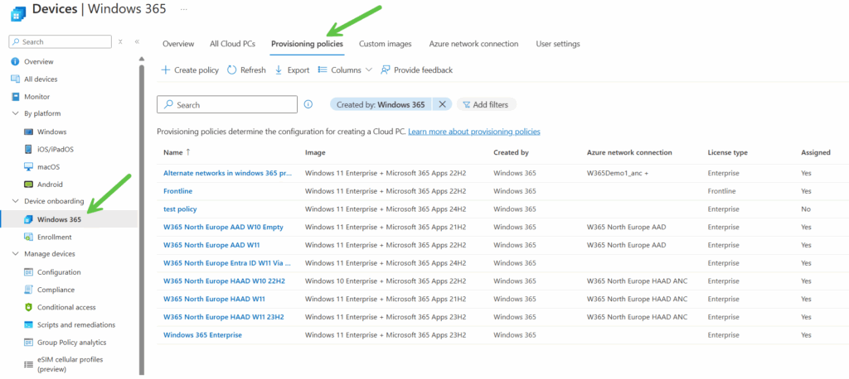Click the sidebar Search field
Viewport: 849px width, 379px height.
coord(60,41)
